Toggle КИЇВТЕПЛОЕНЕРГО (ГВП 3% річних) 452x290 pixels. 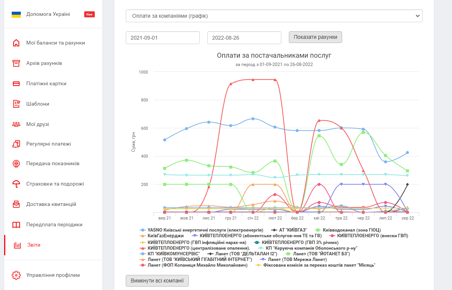tap(296, 242)
